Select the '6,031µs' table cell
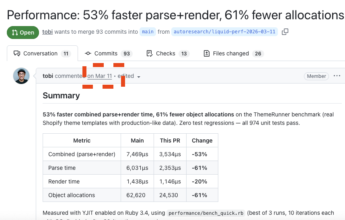This screenshot has width=345, height=220. pos(137,168)
